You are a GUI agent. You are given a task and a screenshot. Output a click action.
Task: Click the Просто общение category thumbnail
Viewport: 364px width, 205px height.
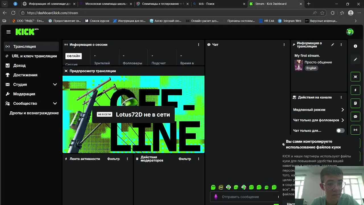tap(299, 65)
